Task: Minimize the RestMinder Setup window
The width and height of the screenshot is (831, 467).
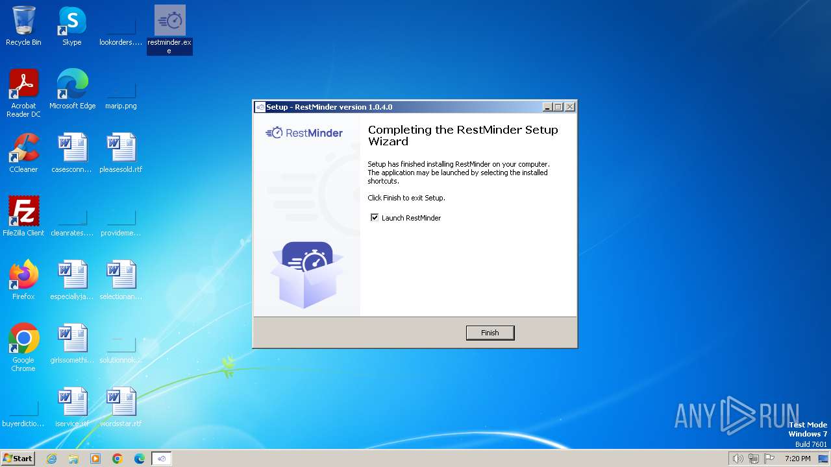Action: coord(547,107)
